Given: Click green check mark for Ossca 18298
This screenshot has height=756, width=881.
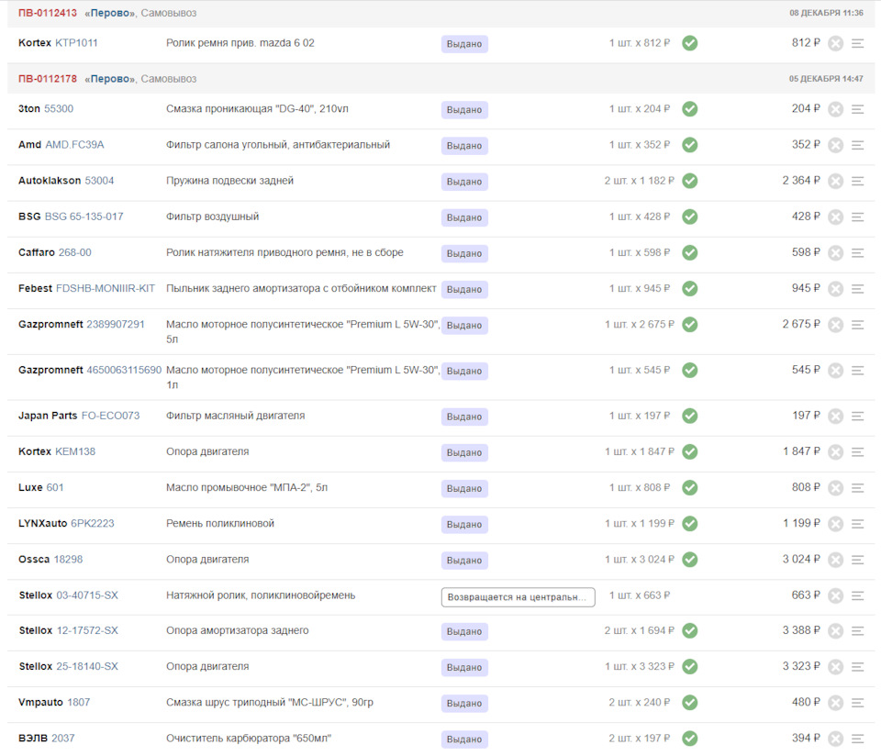Looking at the screenshot, I should tap(690, 560).
